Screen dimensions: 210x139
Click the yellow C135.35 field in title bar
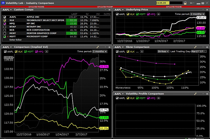[163, 3]
